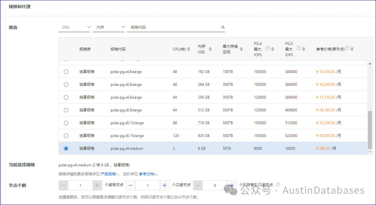Image resolution: width=376 pixels, height=205 pixels.
Task: Click the ¥ 28,160.00 price cell
Action: click(x=329, y=110)
